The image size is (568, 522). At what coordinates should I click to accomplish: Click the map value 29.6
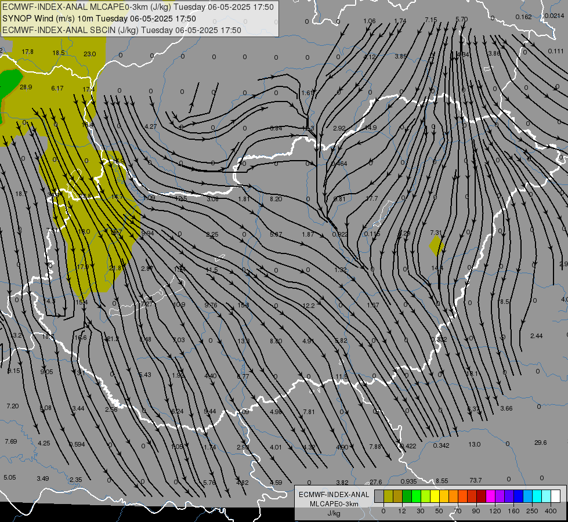pyautogui.click(x=540, y=443)
